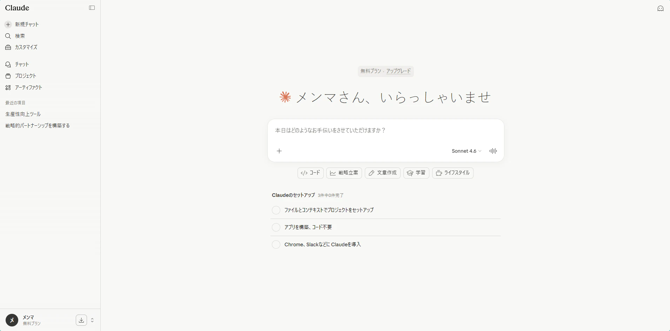670x331 pixels.
Task: Click the 無料プラン label under メンマ
Action: (32, 324)
